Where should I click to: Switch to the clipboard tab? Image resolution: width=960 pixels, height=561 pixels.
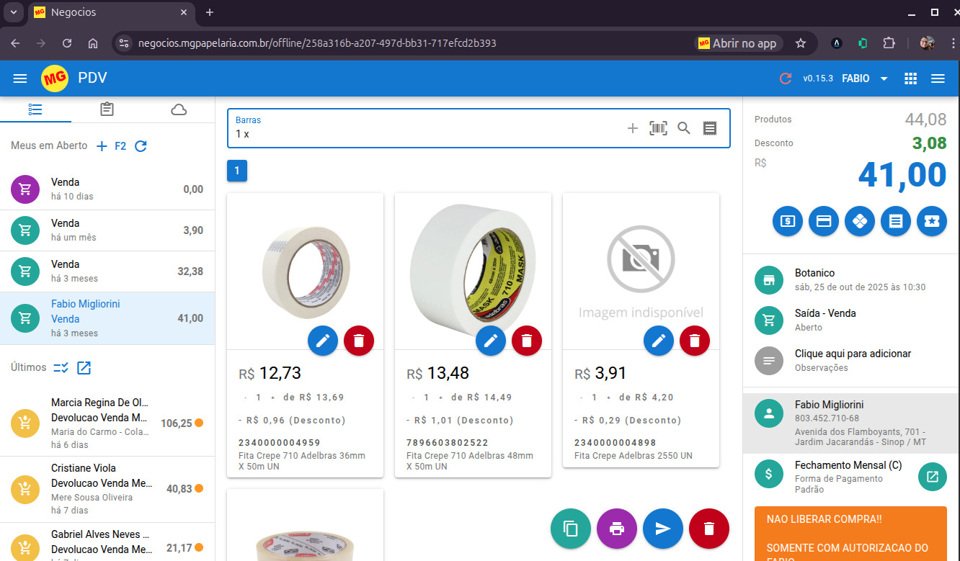(107, 109)
